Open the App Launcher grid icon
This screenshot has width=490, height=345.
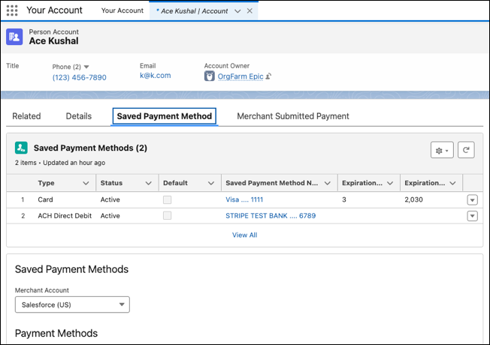(x=12, y=10)
